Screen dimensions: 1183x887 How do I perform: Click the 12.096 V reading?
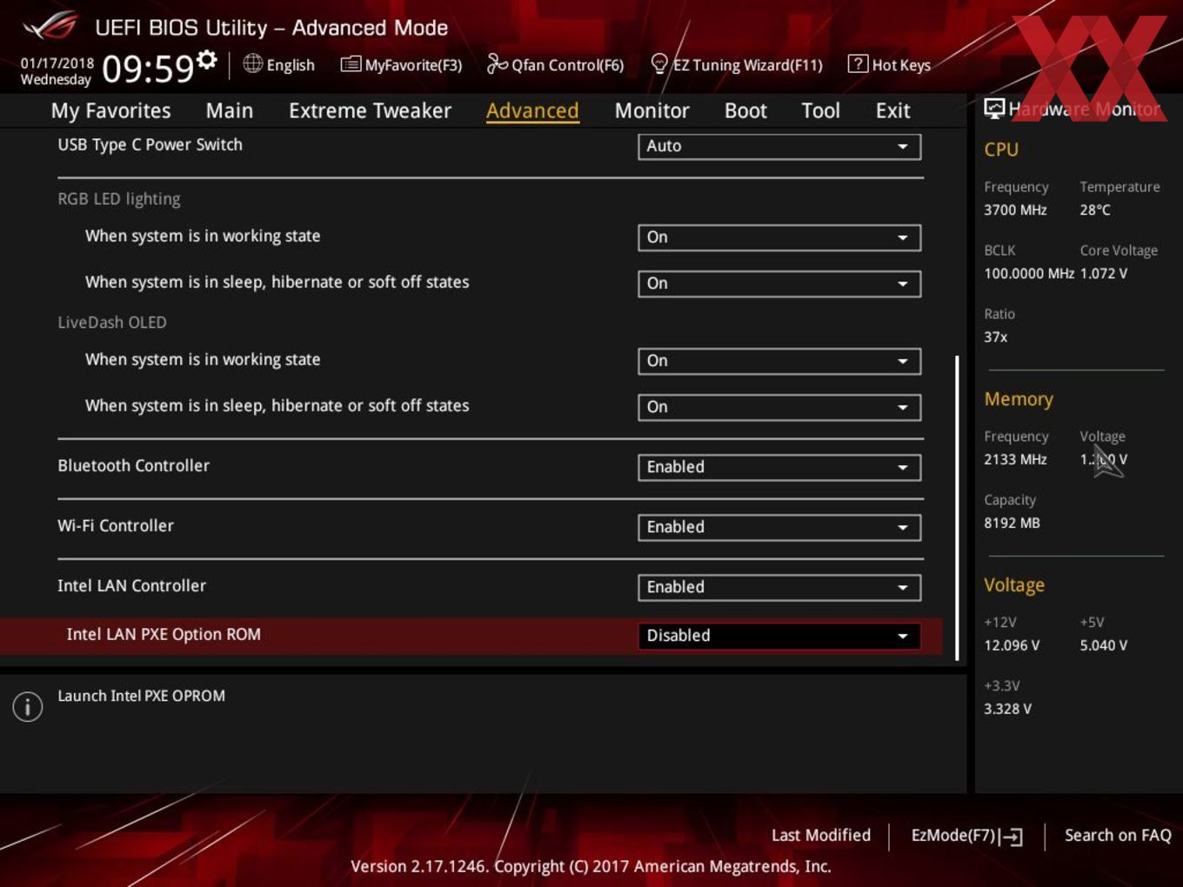click(x=1012, y=645)
